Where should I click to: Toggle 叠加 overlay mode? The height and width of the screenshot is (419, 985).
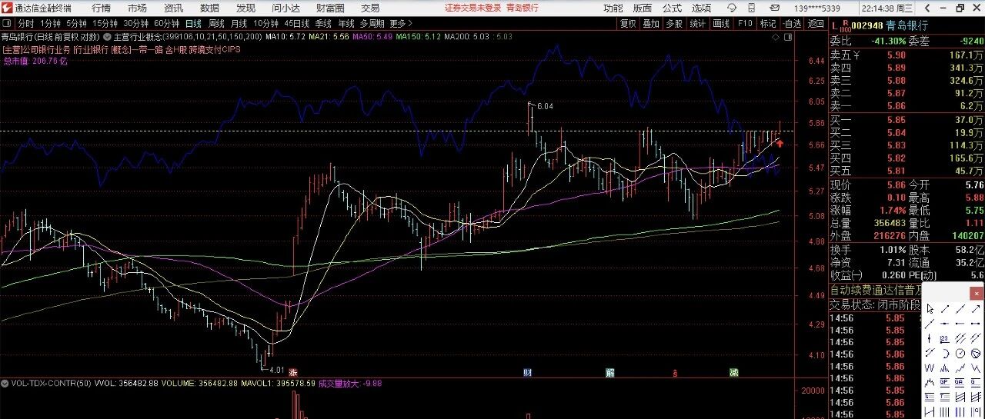pos(651,24)
